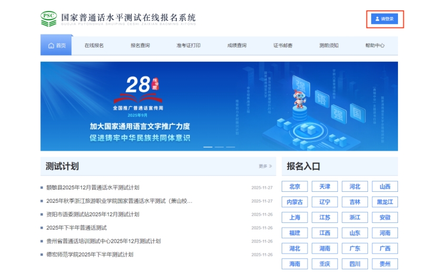Viewport: 437px width, 273px height.
Task: Open the 在线报名 menu item
Action: coord(94,45)
